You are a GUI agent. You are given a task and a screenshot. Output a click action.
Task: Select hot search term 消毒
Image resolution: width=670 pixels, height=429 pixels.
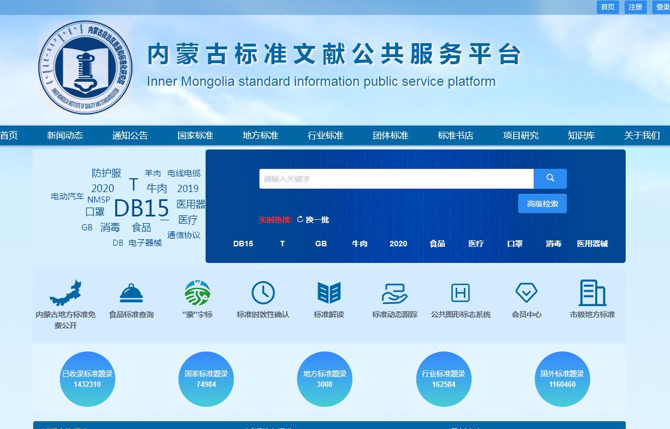(x=554, y=244)
